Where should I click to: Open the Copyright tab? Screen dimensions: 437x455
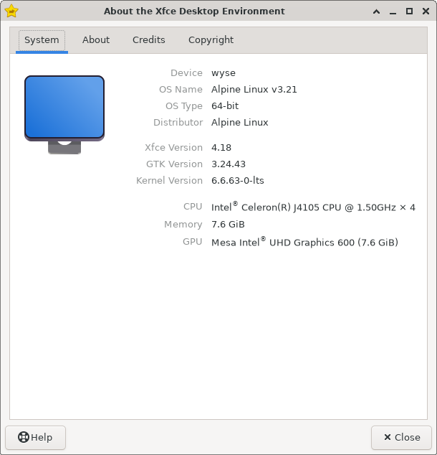[211, 40]
